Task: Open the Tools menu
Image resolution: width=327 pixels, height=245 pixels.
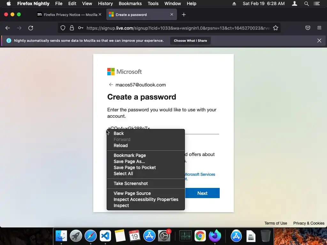Action: click(x=153, y=4)
